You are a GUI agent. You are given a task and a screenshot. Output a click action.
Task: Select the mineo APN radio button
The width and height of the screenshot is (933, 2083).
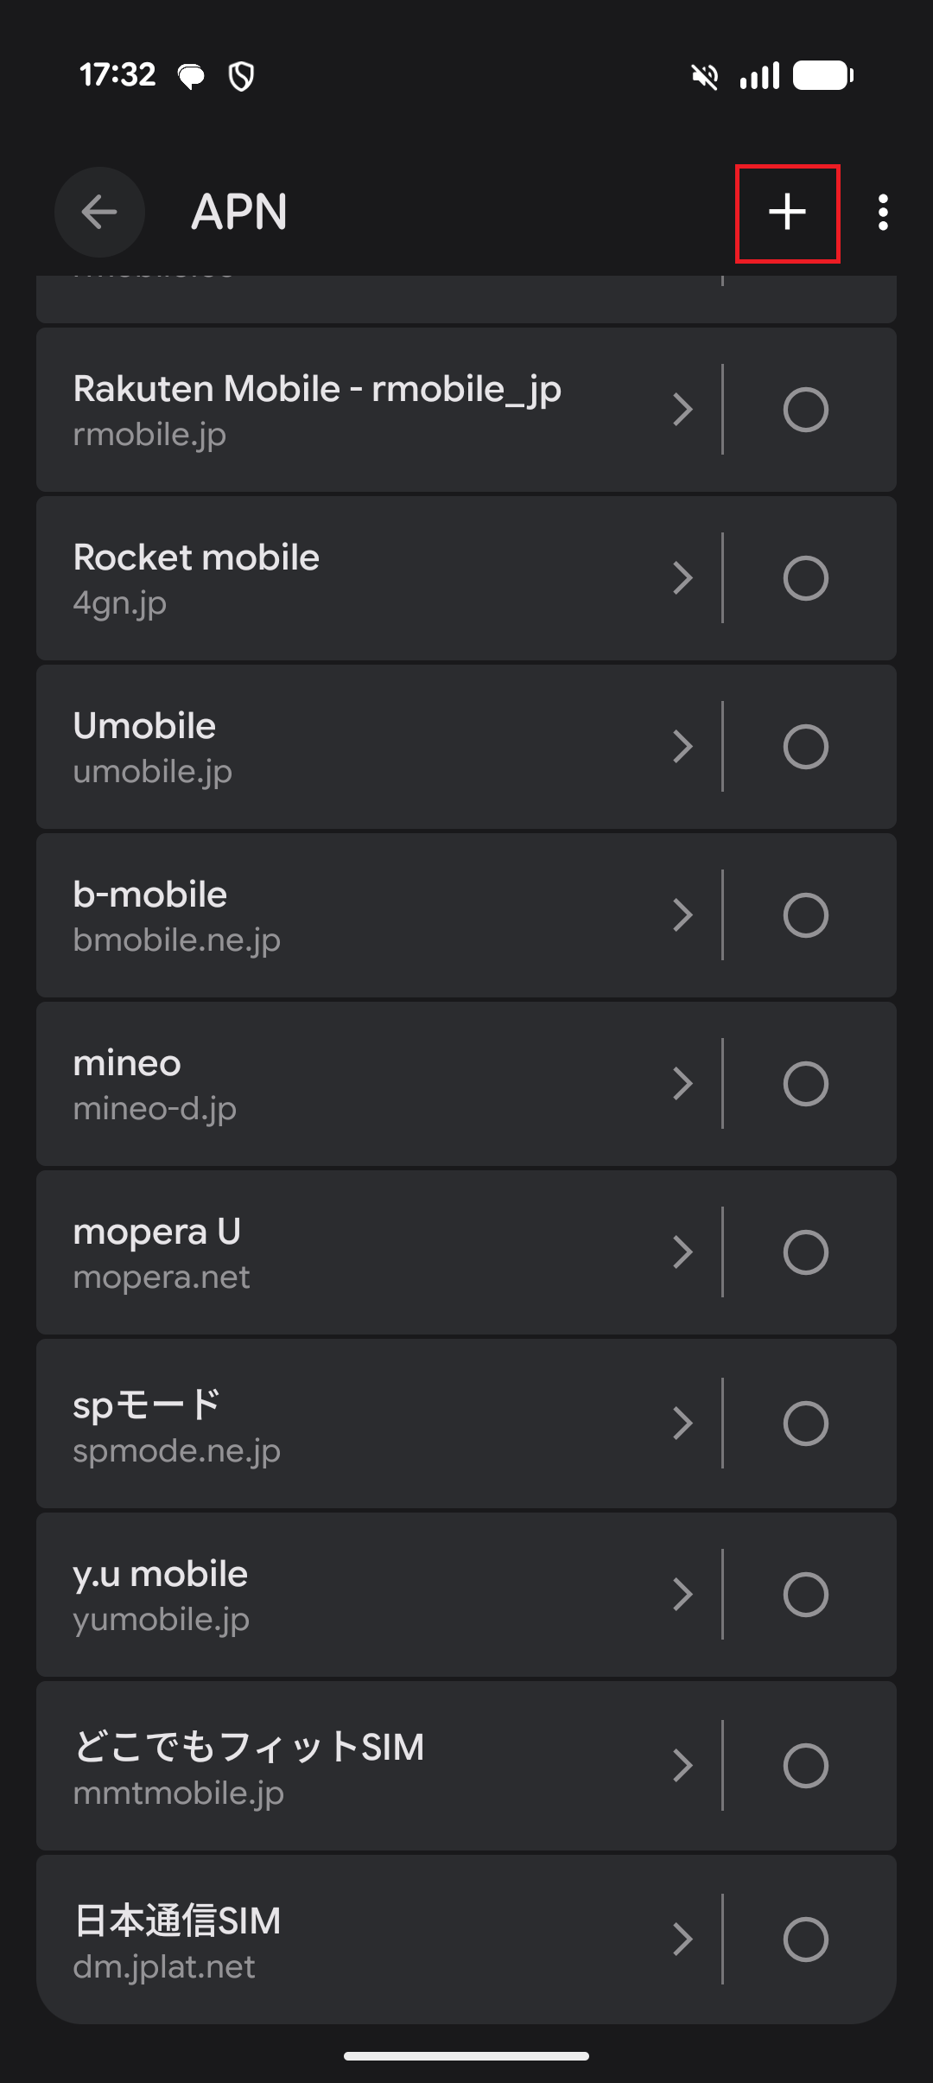[805, 1084]
